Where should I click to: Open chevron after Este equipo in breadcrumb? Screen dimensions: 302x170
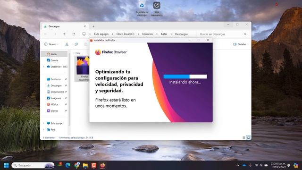pyautogui.click(x=112, y=34)
